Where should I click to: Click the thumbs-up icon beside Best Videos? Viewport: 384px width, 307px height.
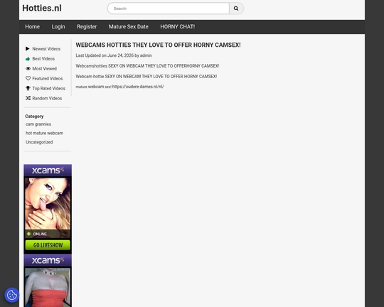click(28, 59)
